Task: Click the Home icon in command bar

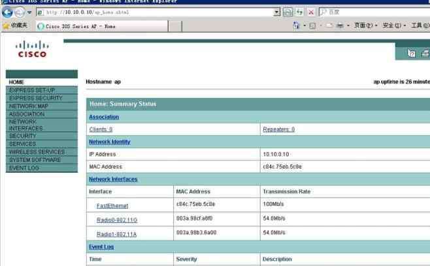Action: 297,25
